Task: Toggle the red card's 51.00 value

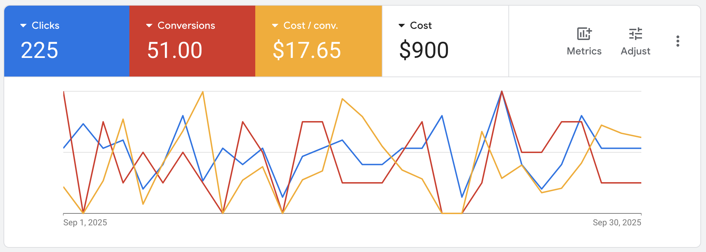Action: click(x=175, y=50)
